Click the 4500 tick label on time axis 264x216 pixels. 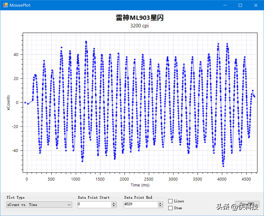coord(246,179)
